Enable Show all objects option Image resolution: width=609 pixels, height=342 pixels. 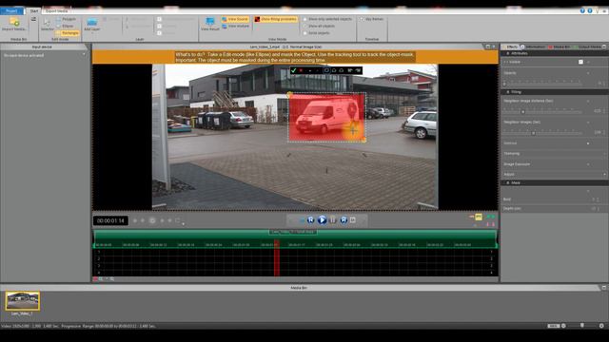coord(319,26)
